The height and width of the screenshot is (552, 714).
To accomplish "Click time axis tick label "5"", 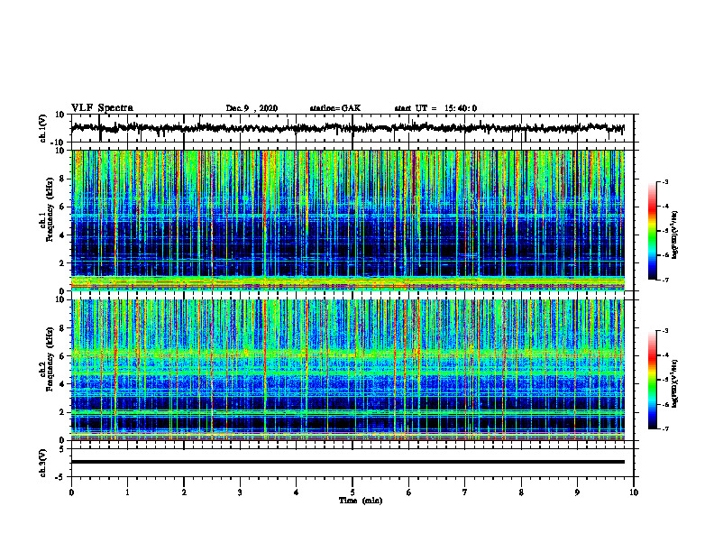I will point(352,492).
